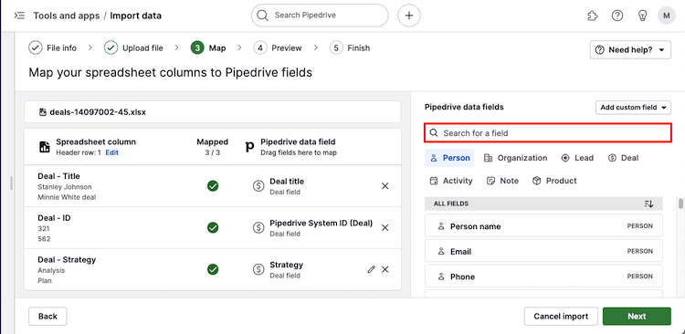Expand the Need help dropdown
685x334 pixels.
click(x=630, y=50)
